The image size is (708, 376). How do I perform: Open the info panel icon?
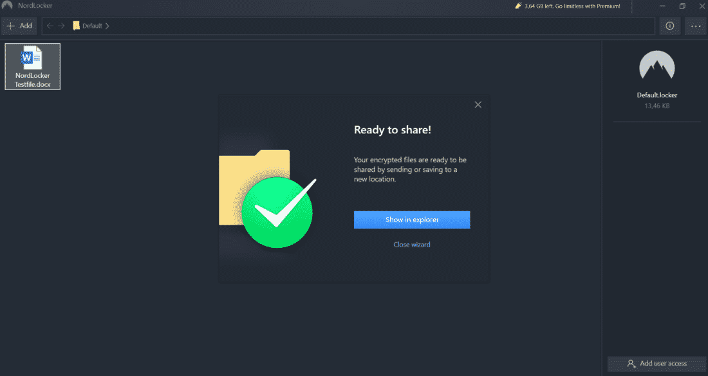pyautogui.click(x=669, y=26)
